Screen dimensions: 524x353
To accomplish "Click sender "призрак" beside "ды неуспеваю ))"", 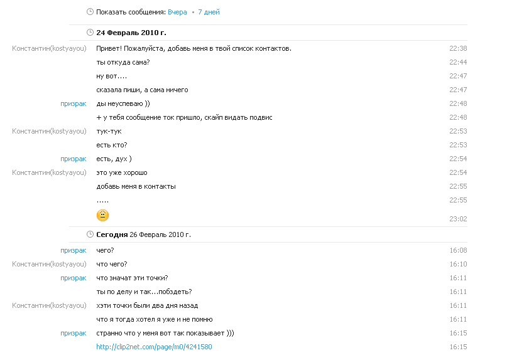I will [x=73, y=103].
